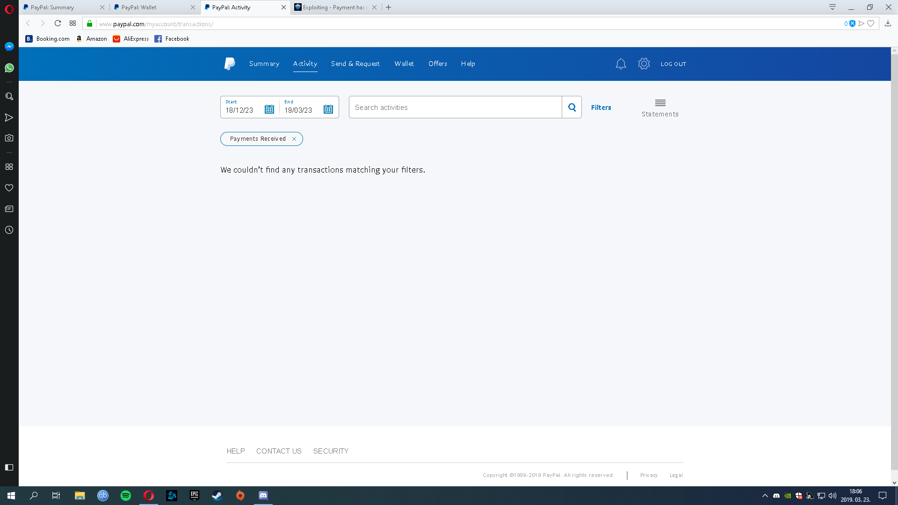Open WhatsApp in Opera sidebar

pos(9,68)
